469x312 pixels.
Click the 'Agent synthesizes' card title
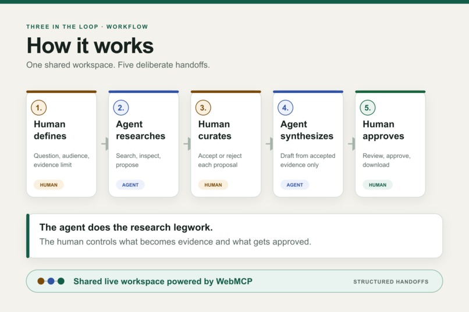[307, 130]
